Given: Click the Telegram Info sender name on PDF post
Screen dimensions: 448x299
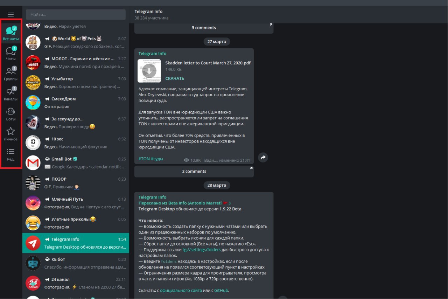Looking at the screenshot, I should (x=152, y=54).
